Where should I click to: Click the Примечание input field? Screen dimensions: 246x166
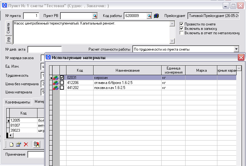[x=36, y=154]
